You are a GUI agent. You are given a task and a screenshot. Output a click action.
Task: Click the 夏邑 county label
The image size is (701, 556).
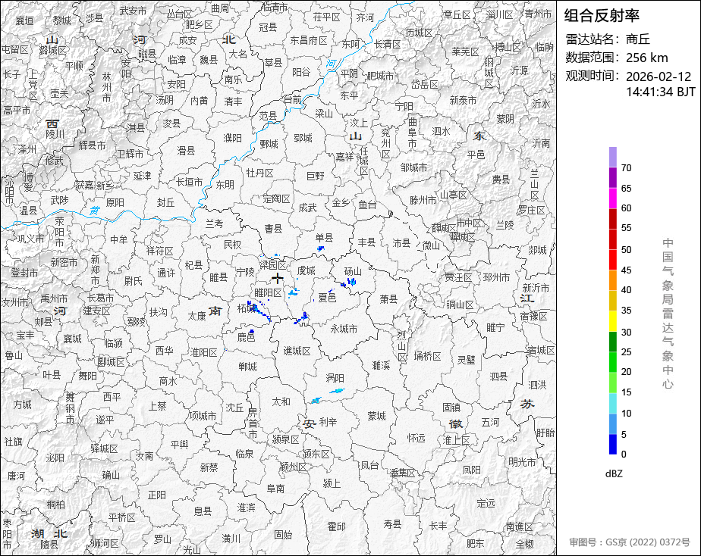click(x=327, y=298)
